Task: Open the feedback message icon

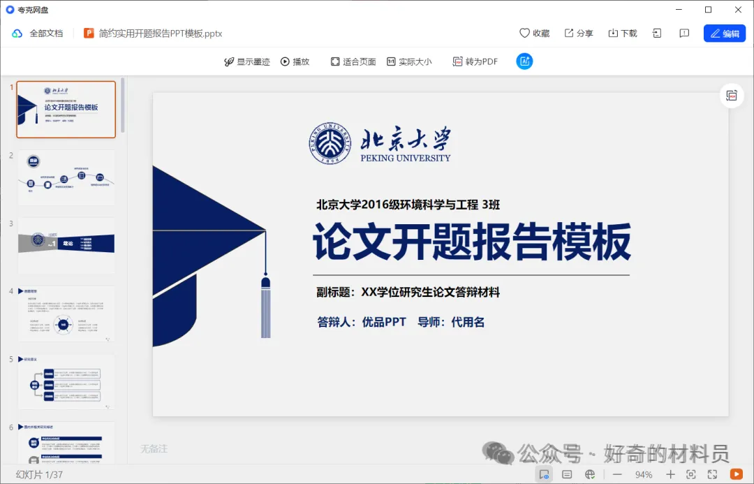Action: [684, 34]
